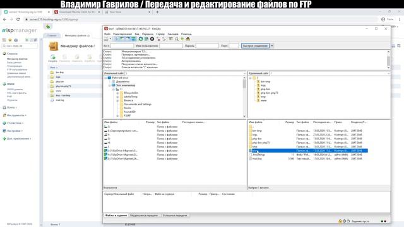
Task: Select php-bin-php73 folder in remote tree
Action: point(270,93)
